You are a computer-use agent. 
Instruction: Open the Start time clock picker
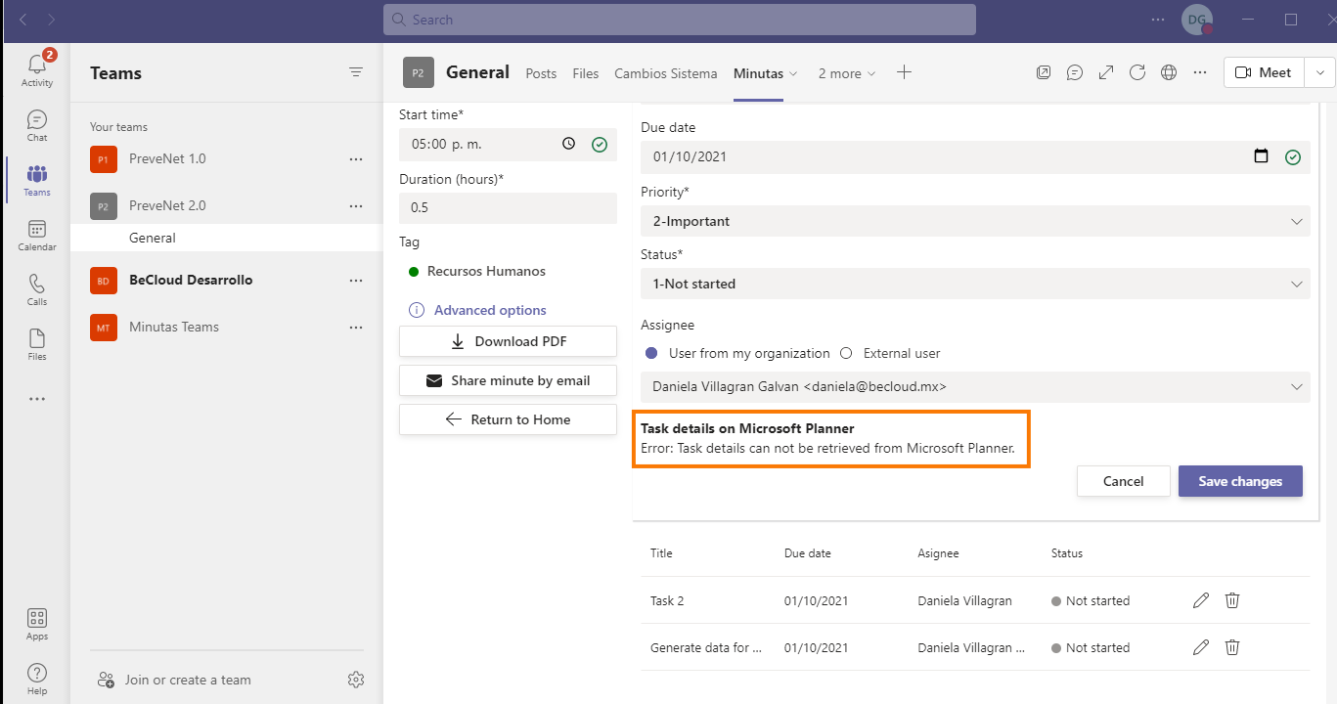click(x=569, y=144)
